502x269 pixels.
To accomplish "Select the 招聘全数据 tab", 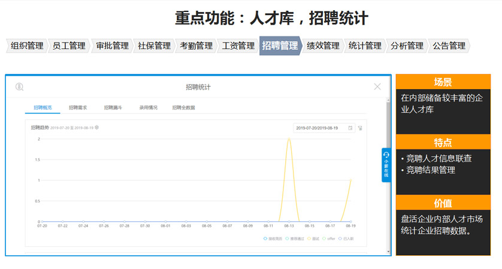I will pyautogui.click(x=183, y=108).
